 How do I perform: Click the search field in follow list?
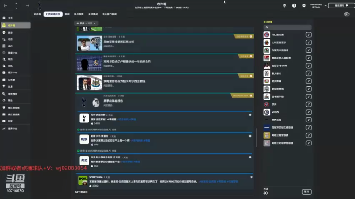click(x=287, y=27)
